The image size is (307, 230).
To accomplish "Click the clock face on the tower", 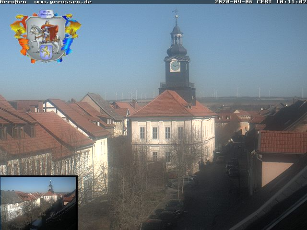I will coord(175,66).
